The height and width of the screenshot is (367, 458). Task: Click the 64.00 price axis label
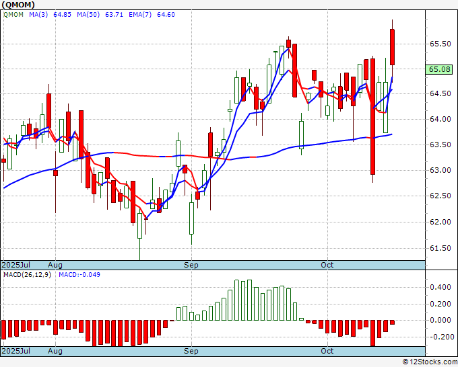[440, 119]
